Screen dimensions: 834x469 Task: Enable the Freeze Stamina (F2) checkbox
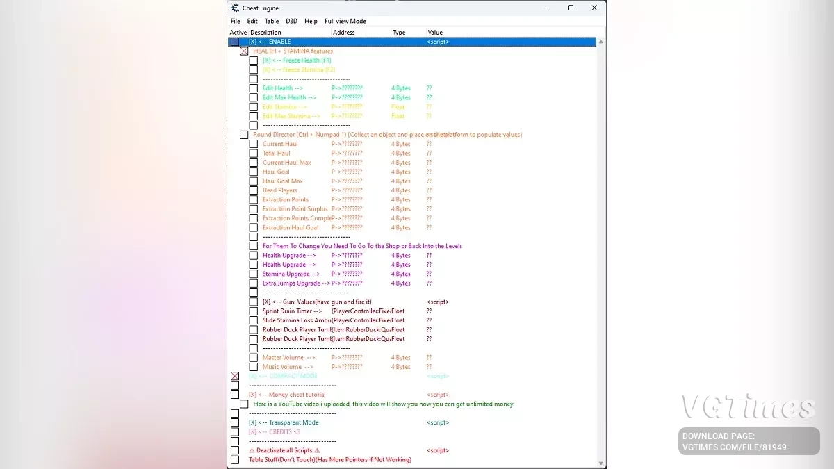pyautogui.click(x=253, y=69)
